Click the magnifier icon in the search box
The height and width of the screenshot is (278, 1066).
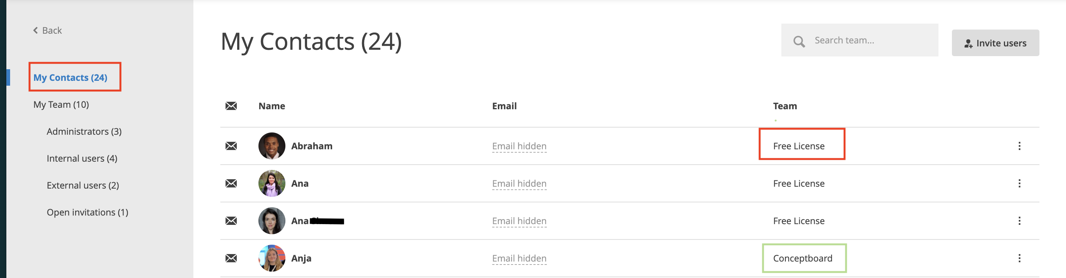coord(799,42)
